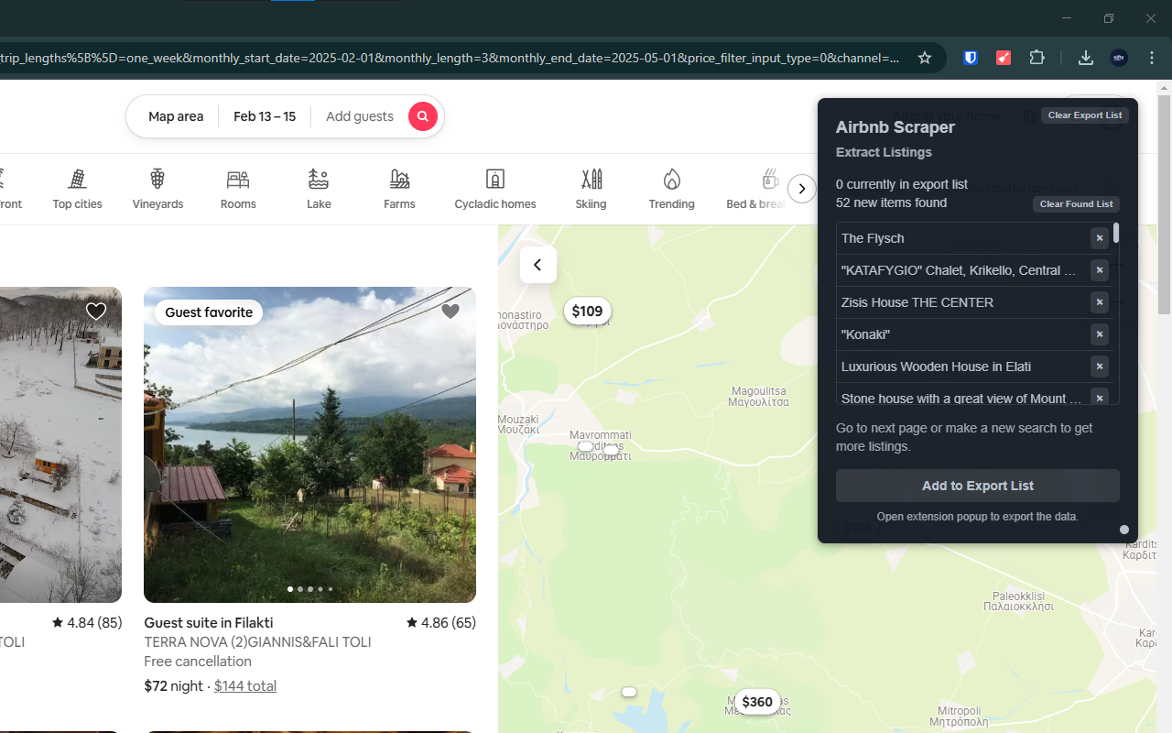Click the Add to Export List button
The height and width of the screenshot is (733, 1172).
pyautogui.click(x=978, y=486)
